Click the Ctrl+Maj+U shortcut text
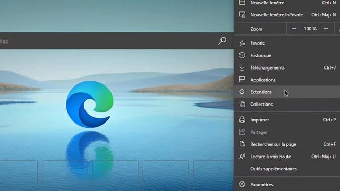The width and height of the screenshot is (340, 191). 324,157
